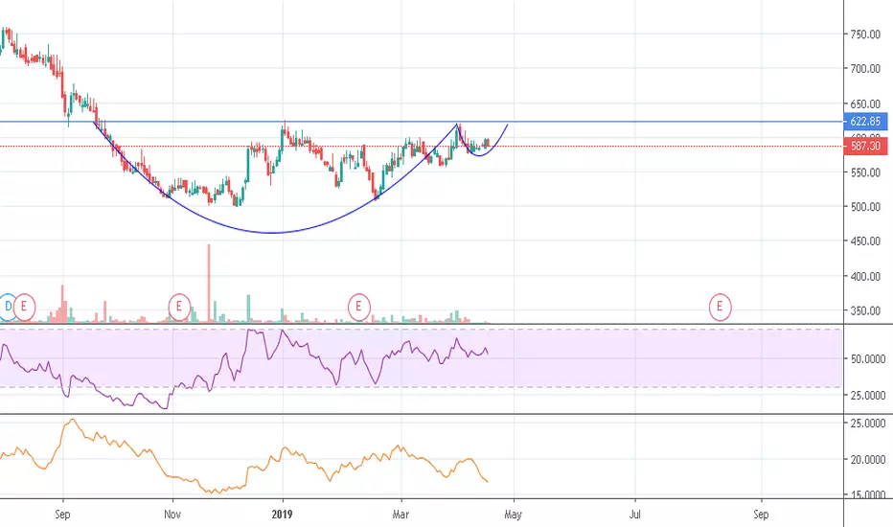Select the red 587.30 last price label
This screenshot has height=527, width=893.
[864, 147]
